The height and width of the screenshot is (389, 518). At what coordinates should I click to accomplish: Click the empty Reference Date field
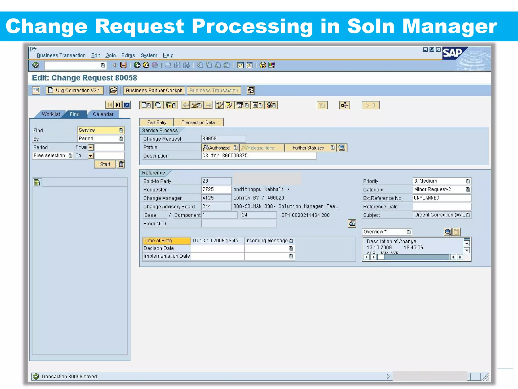coord(442,206)
